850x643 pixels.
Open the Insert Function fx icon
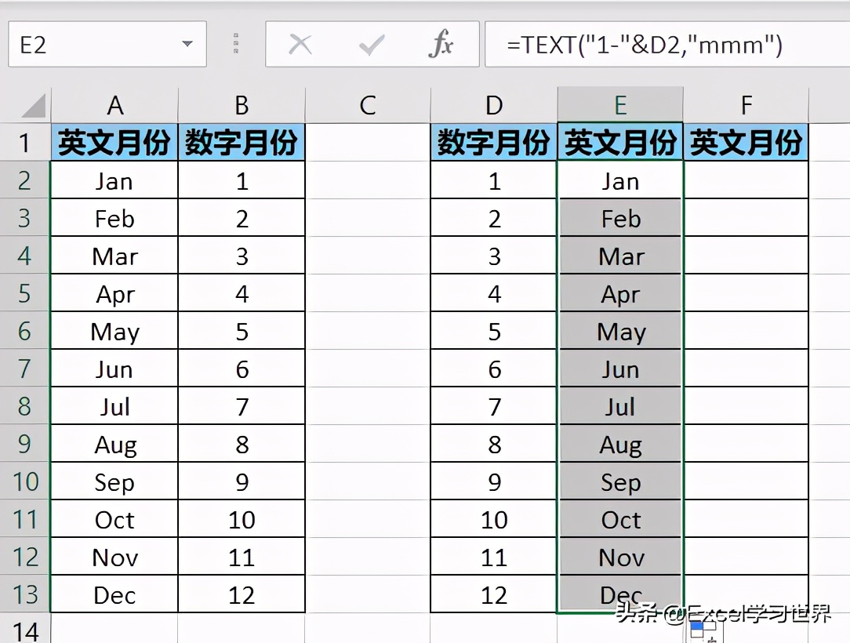pyautogui.click(x=441, y=44)
